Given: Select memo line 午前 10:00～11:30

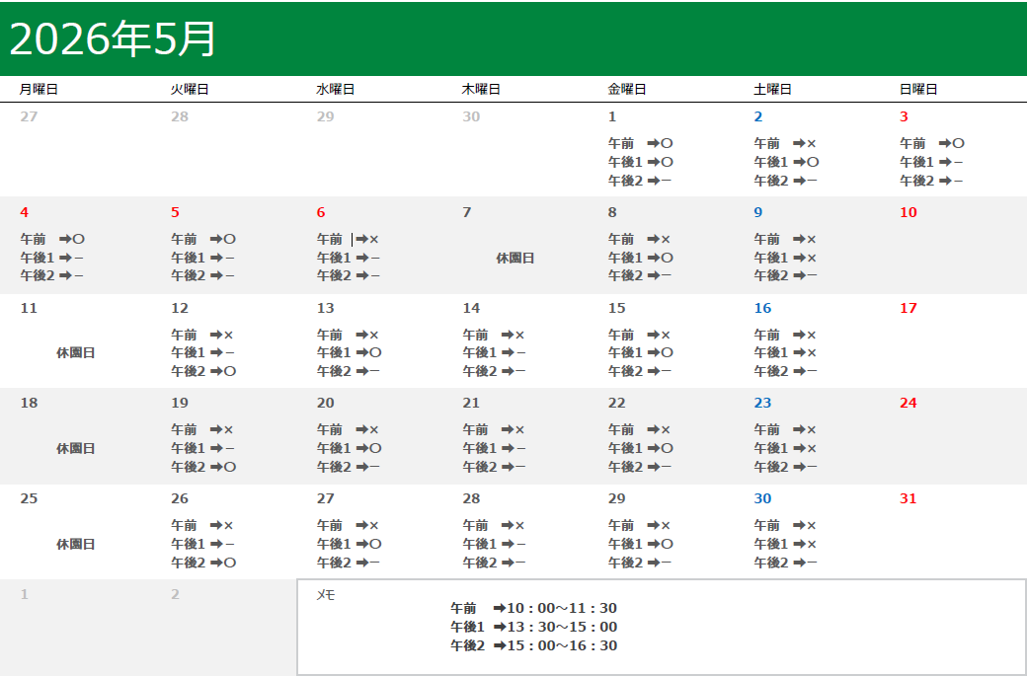Looking at the screenshot, I should [533, 608].
